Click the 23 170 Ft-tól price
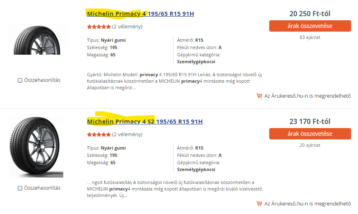 [310, 121]
